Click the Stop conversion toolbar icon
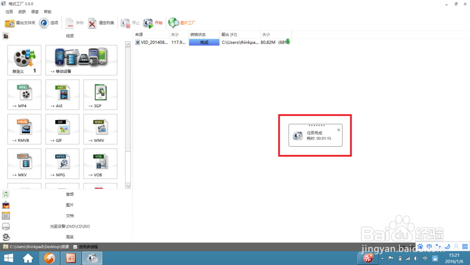 tap(125, 23)
